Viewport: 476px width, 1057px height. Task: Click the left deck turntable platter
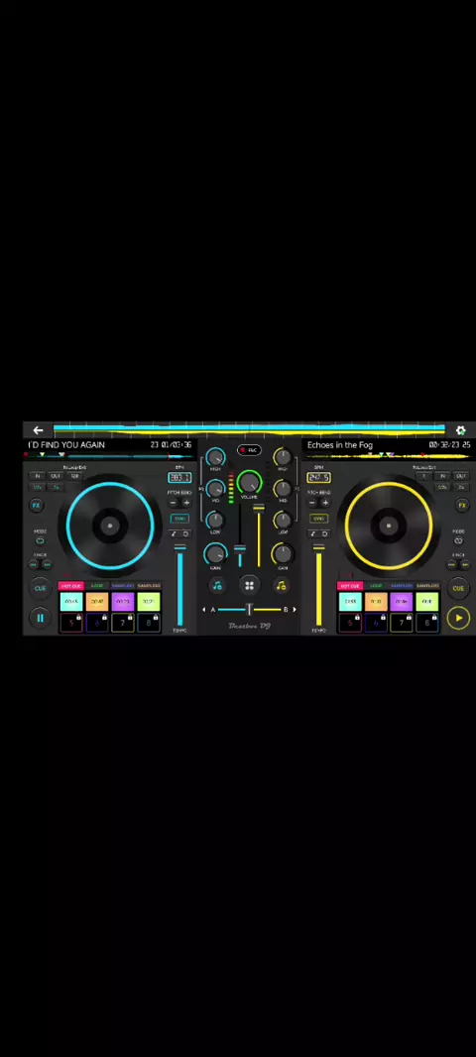[110, 526]
